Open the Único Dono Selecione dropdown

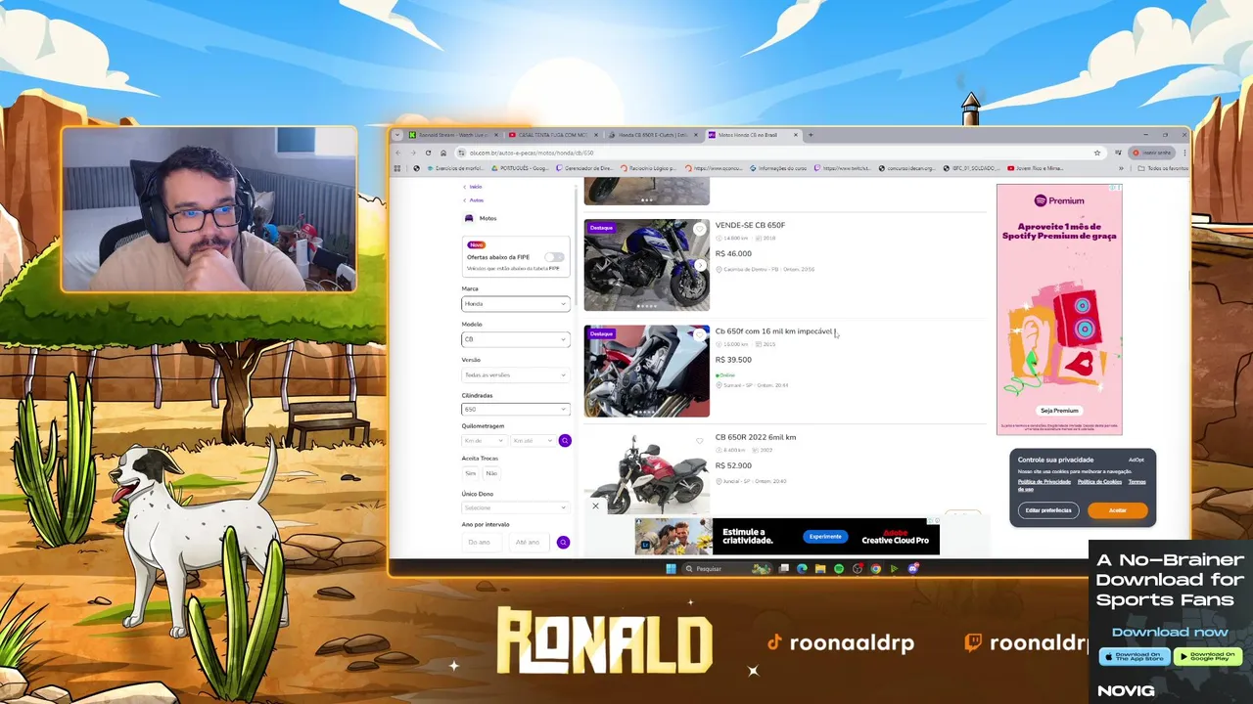[x=516, y=507]
